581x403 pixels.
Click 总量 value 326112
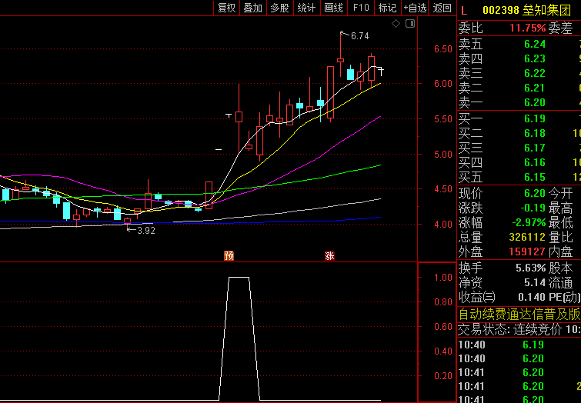[x=527, y=237]
